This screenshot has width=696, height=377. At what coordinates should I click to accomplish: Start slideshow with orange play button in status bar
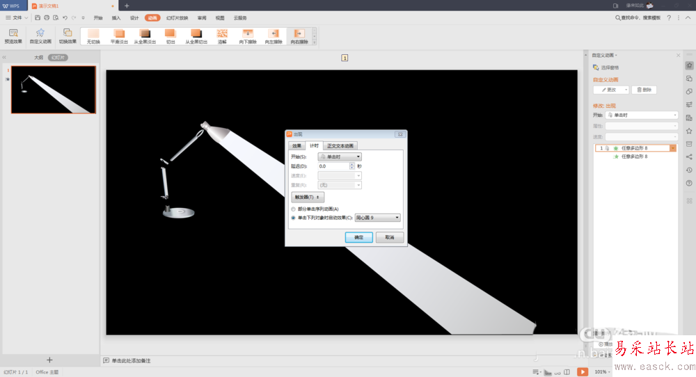click(583, 371)
